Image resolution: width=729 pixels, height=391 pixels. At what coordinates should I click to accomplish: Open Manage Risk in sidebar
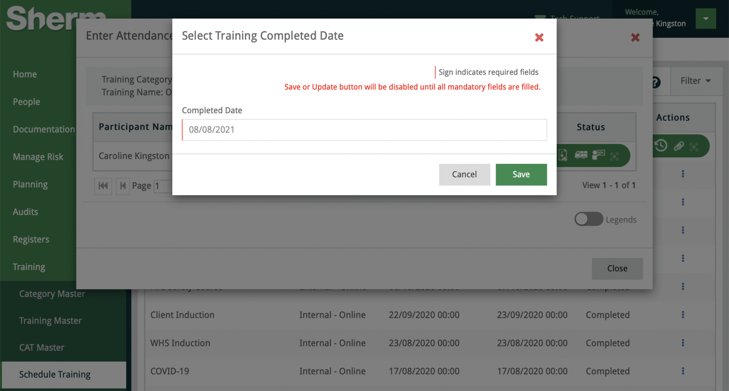[38, 157]
